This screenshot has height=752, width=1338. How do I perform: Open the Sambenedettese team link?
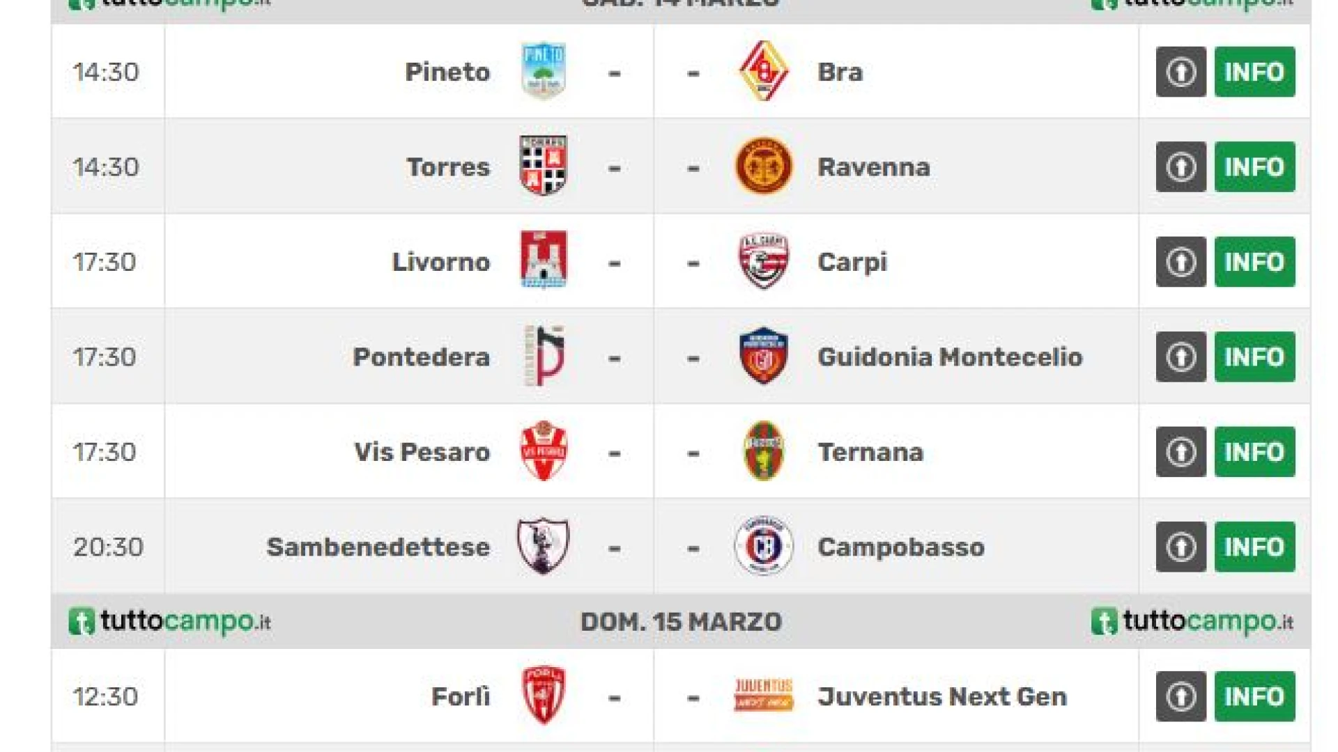pos(378,547)
